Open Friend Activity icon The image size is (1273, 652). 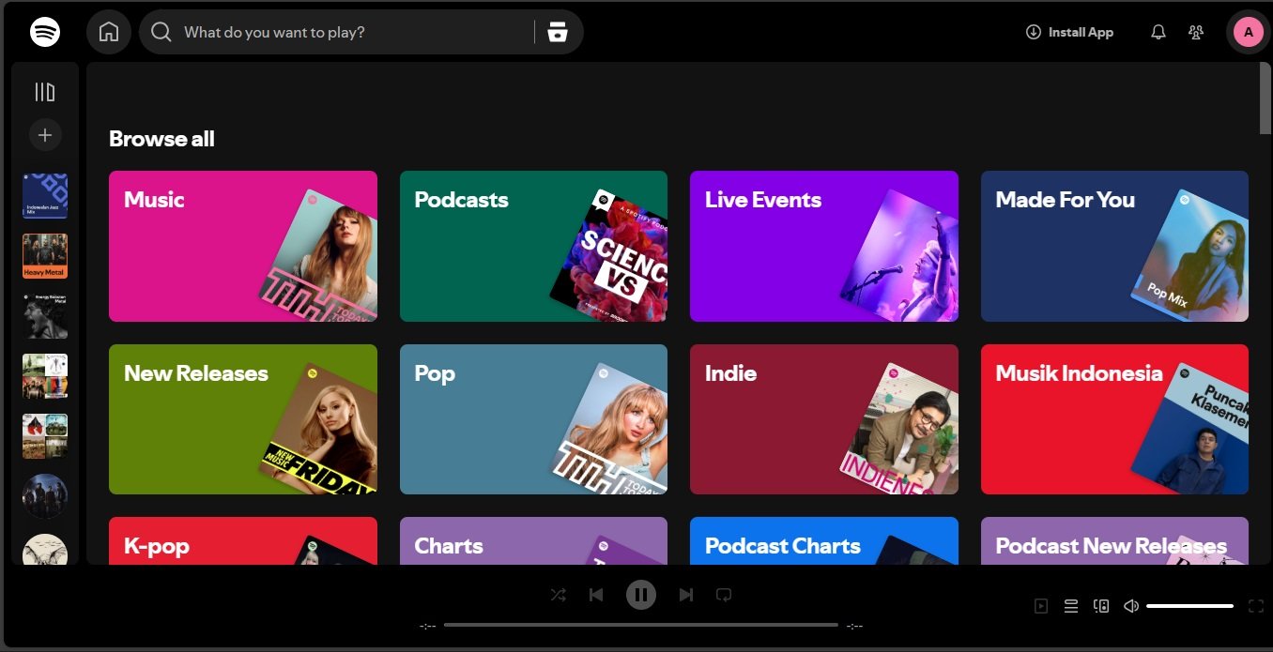point(1196,32)
